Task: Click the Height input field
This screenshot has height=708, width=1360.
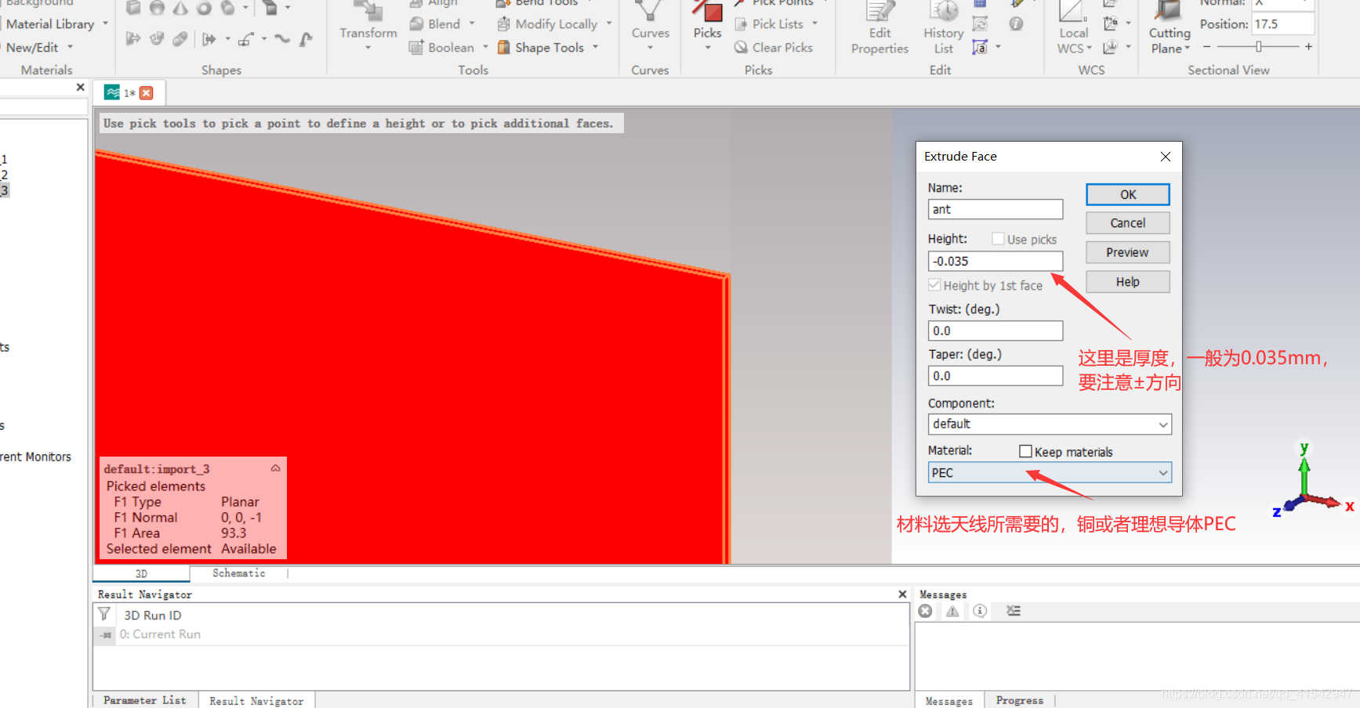Action: (996, 261)
